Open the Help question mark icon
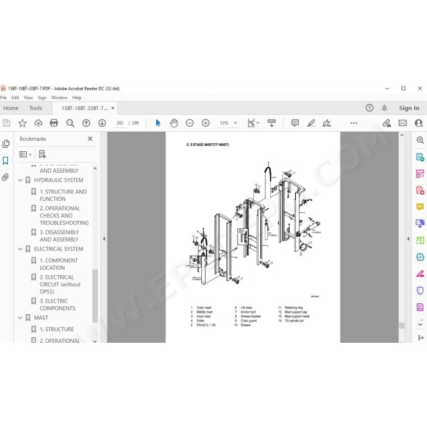 [x=369, y=108]
